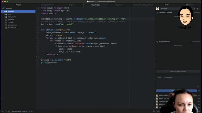Focus the Commit message field
Viewport: 202px width, 113px height.
tap(178, 82)
